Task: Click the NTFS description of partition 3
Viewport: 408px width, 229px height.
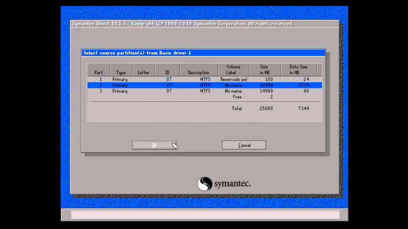Action: tap(205, 91)
